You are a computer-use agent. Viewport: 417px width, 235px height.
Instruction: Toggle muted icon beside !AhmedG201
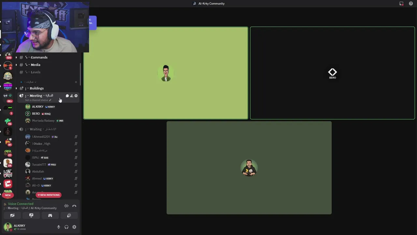[x=76, y=137]
